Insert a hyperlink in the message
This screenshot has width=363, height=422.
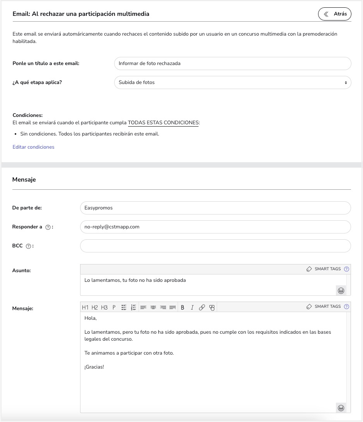202,307
